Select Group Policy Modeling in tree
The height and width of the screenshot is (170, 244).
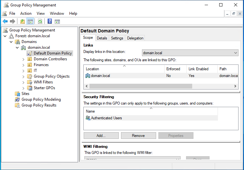pos(41,99)
